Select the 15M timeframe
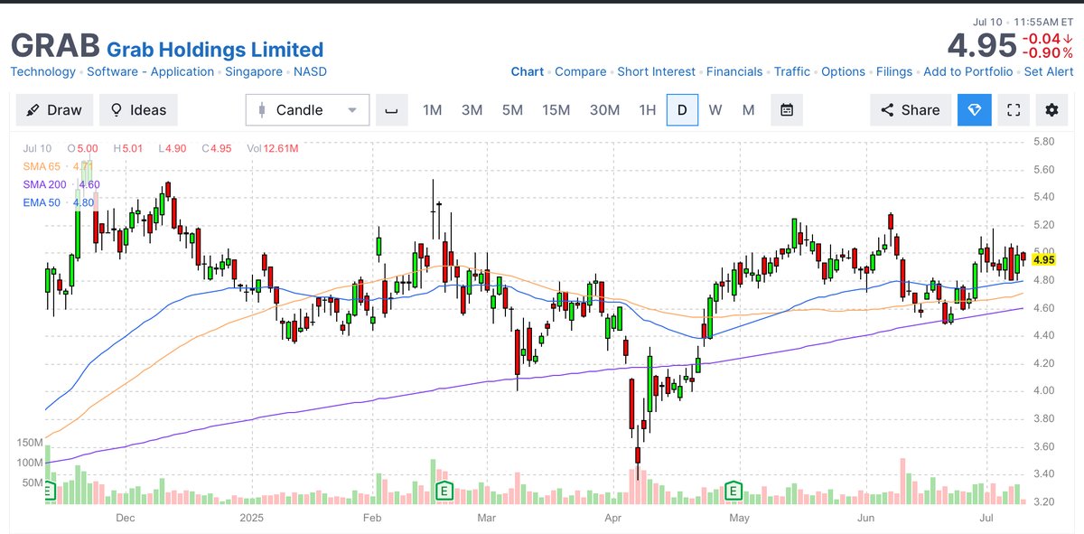Image resolution: width=1084 pixels, height=534 pixels. click(556, 110)
